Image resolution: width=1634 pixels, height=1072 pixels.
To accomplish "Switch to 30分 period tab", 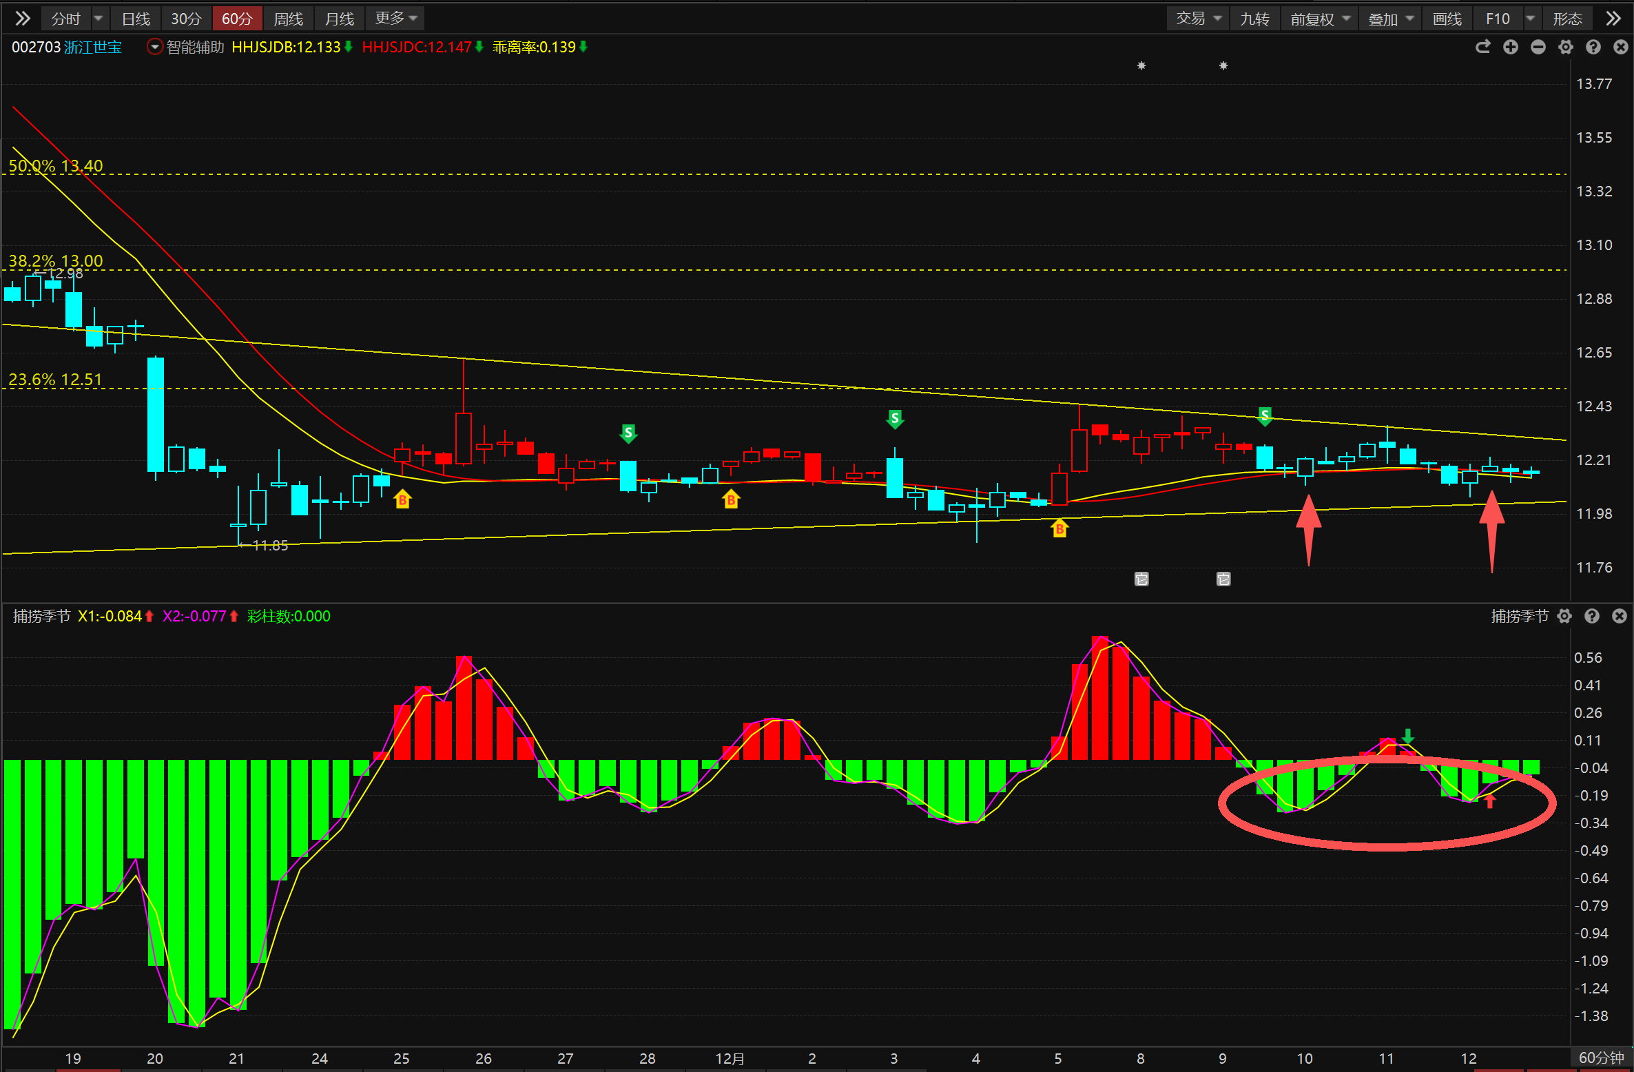I will coord(186,19).
